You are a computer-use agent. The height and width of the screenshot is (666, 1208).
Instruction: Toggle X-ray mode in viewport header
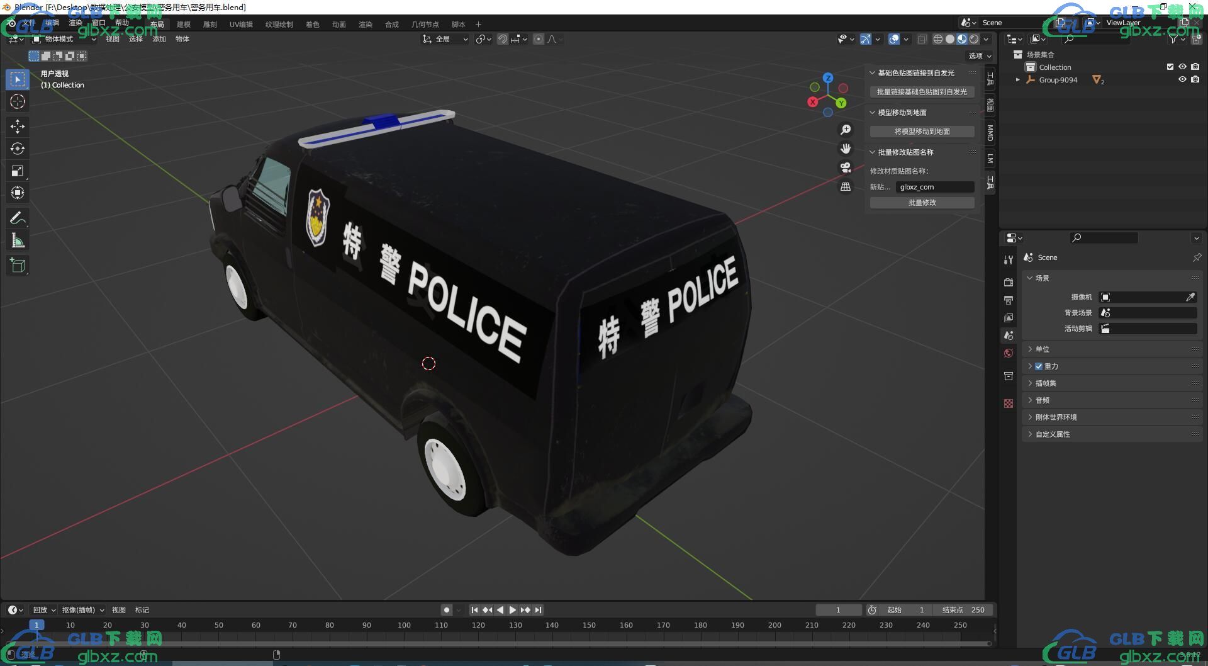point(922,39)
